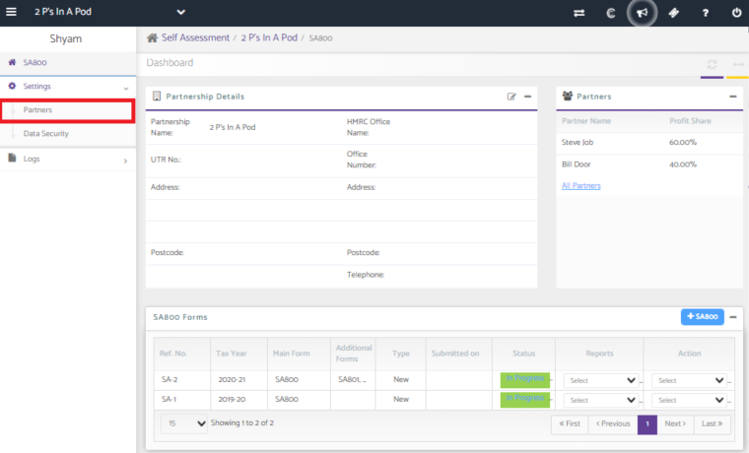This screenshot has width=749, height=453.
Task: Sort by Submitted on column header
Action: (459, 354)
